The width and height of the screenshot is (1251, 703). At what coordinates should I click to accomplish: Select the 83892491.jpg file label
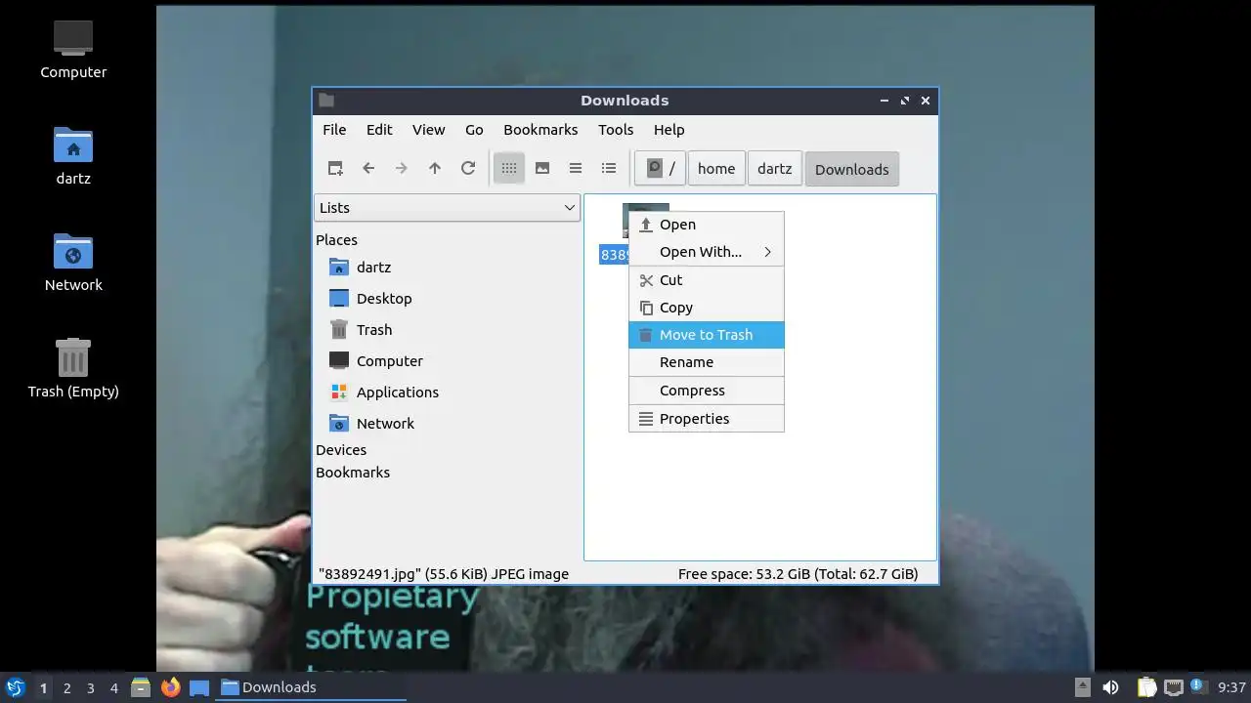click(x=614, y=255)
